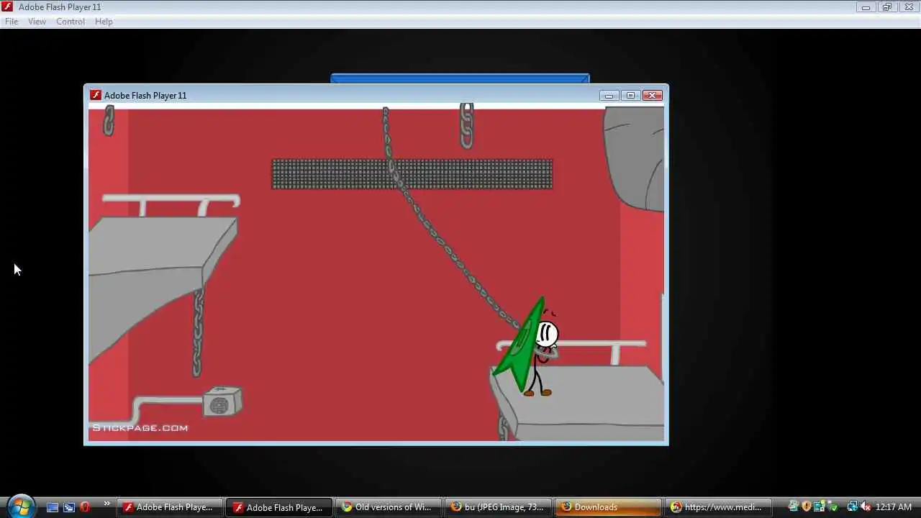Click the orange security shield tray icon

point(807,507)
